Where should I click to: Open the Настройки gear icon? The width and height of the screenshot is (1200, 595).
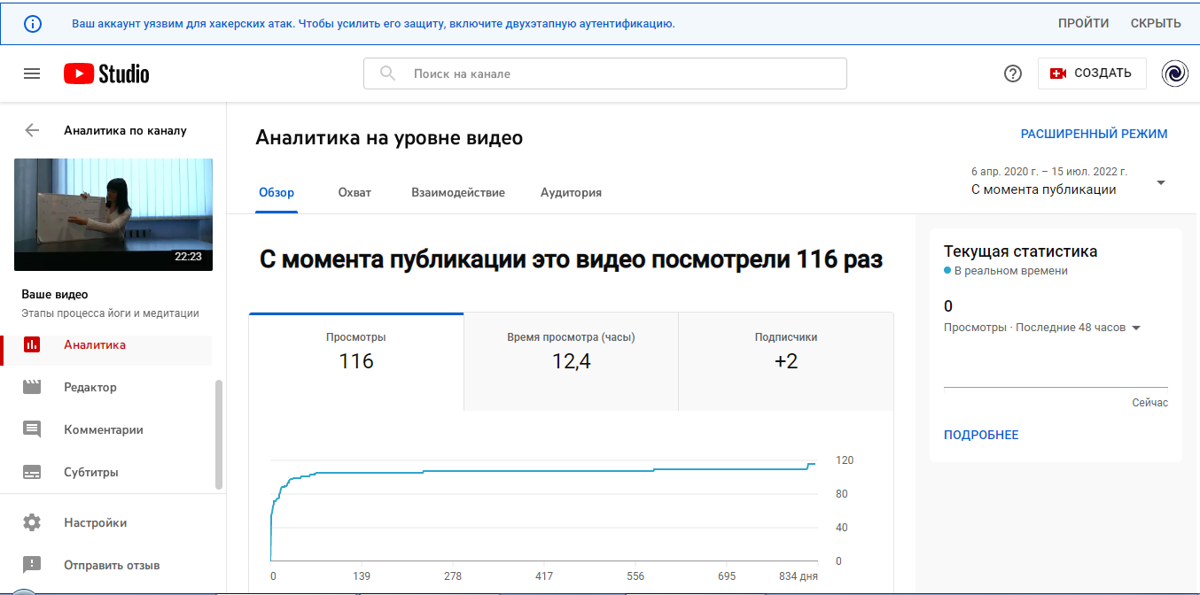click(x=32, y=522)
